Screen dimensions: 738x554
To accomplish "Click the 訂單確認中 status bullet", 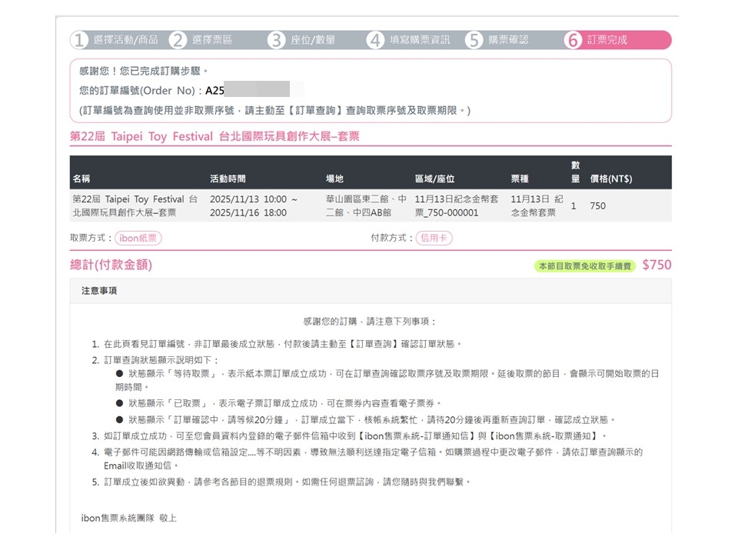I will [366, 420].
